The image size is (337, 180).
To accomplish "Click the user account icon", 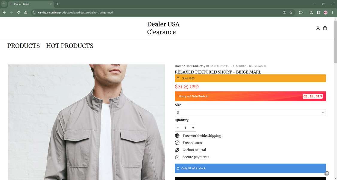I will pos(318,28).
